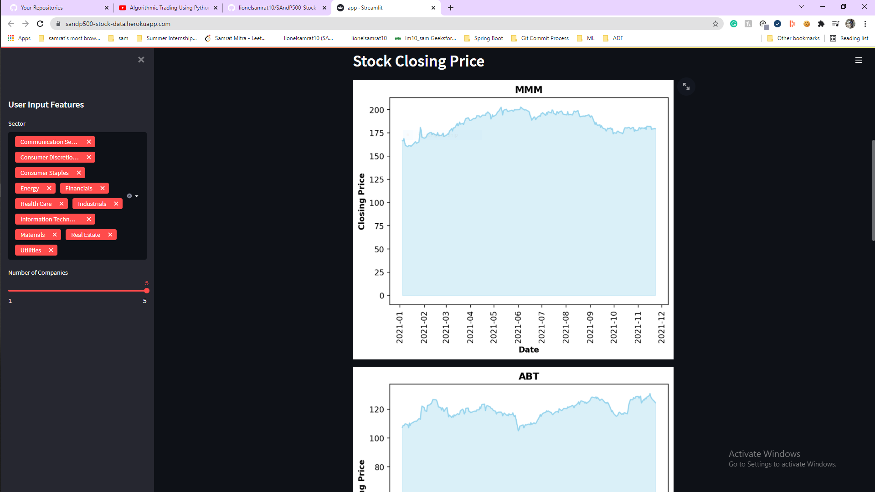Open Summer Internship bookmark folder
This screenshot has height=492, width=875.
pos(167,38)
